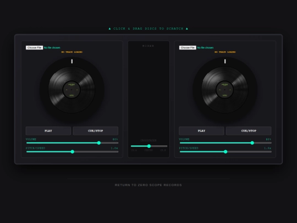Click the right disc center label

(225, 90)
